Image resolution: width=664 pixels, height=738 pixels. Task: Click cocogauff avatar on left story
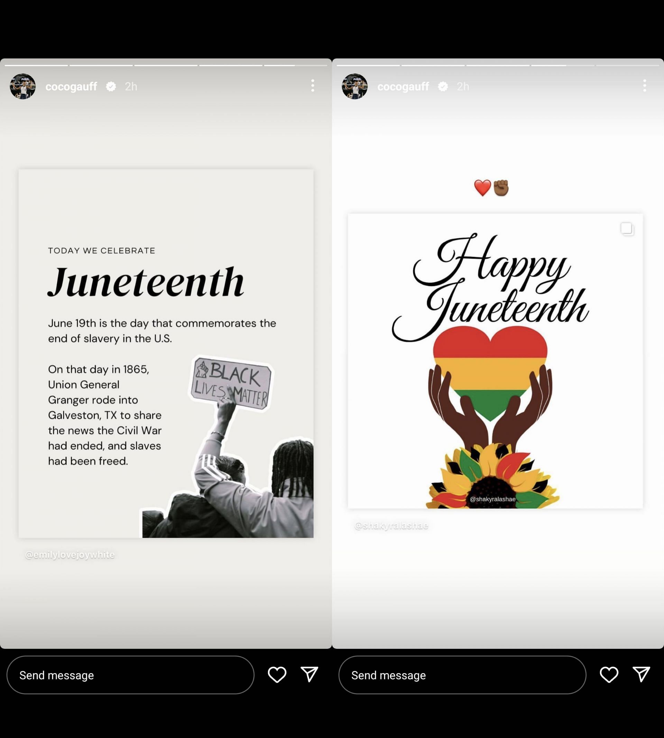tap(22, 86)
